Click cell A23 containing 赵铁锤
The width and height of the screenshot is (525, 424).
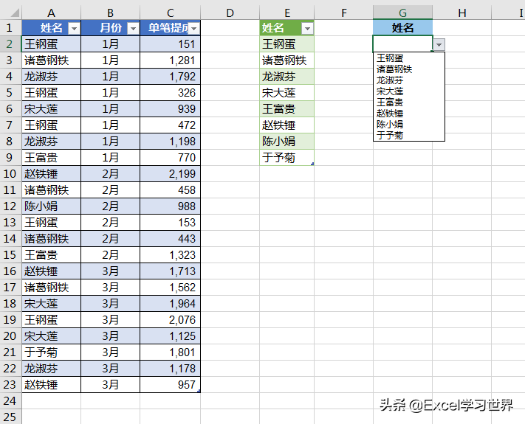coord(51,384)
